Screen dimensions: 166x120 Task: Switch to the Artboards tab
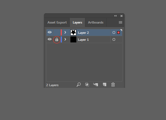96,23
